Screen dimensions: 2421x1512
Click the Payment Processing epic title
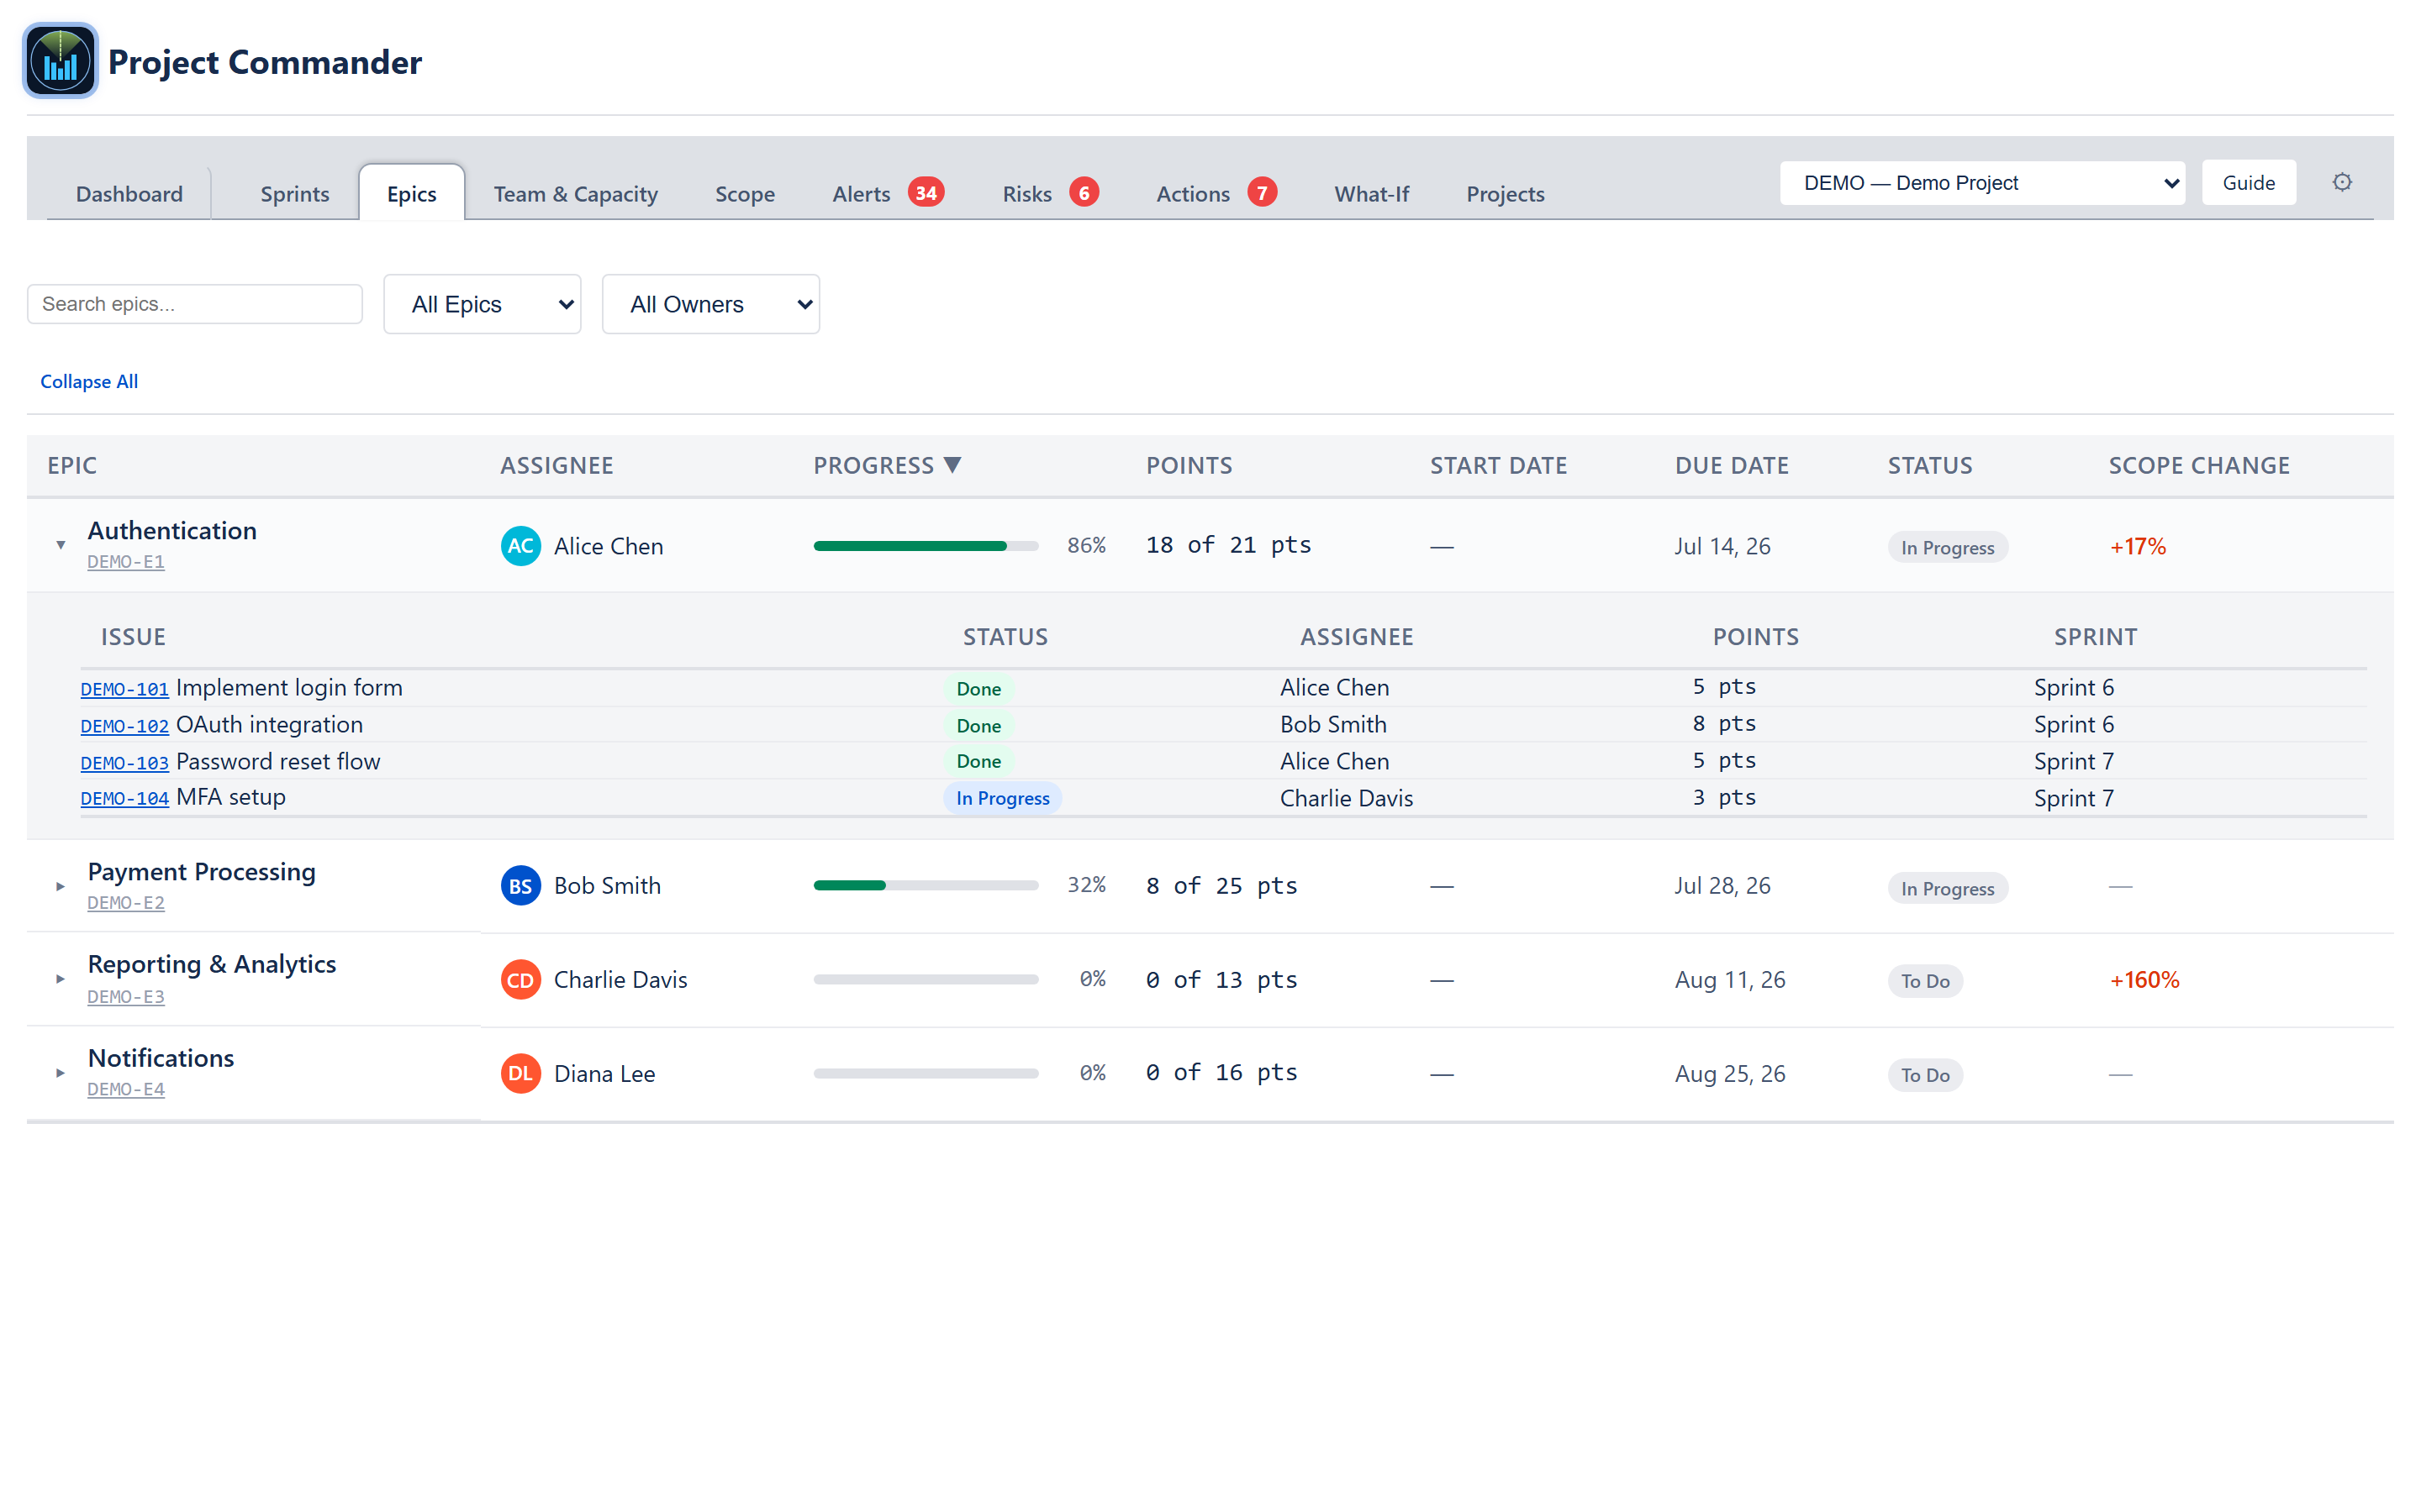click(201, 872)
